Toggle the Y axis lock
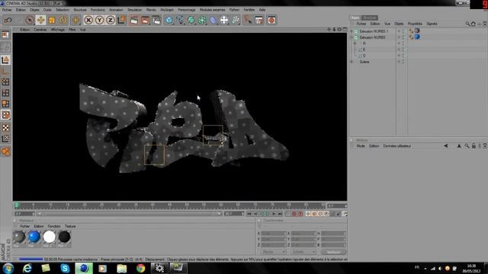 [x=99, y=21]
